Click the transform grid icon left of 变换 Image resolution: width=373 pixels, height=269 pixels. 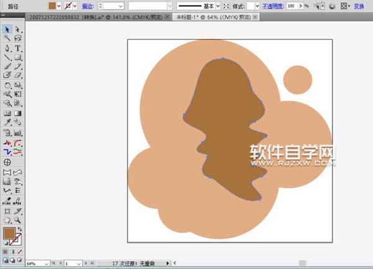[344, 6]
